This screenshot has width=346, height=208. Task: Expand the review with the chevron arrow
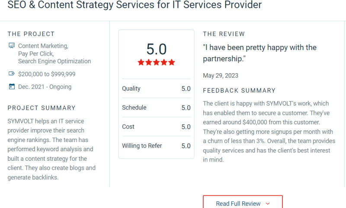[268, 203]
